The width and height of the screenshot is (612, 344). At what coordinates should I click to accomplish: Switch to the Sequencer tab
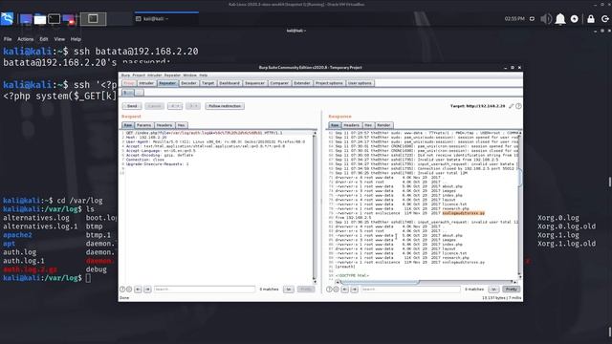click(255, 83)
